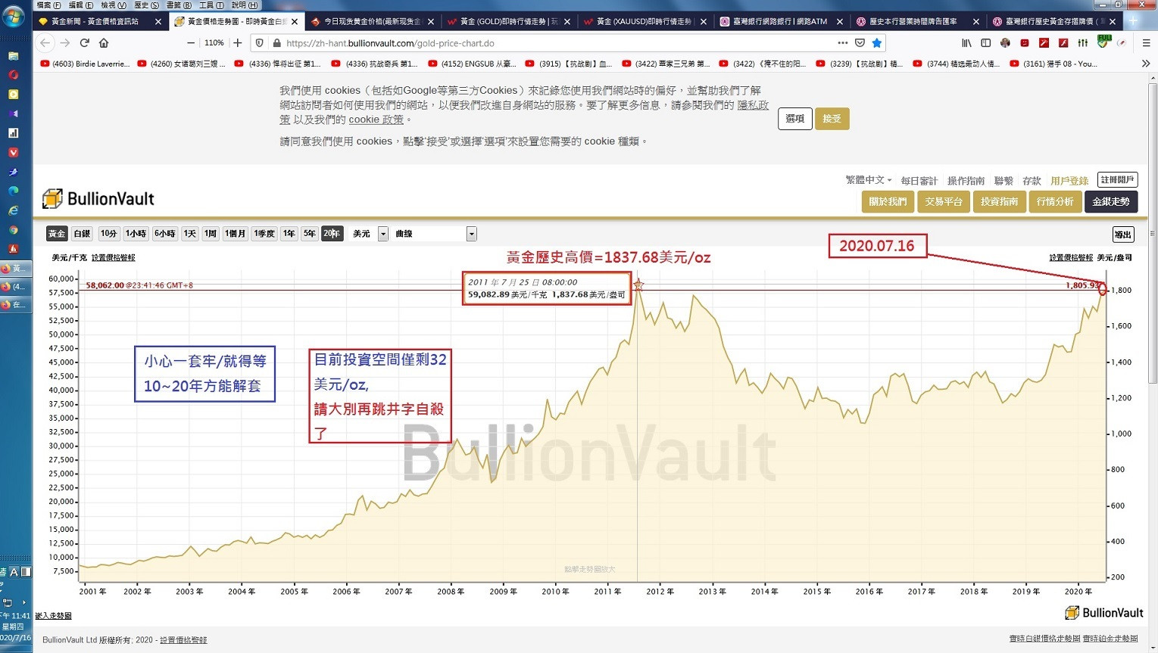Open the 交易平台 page
1158x653 pixels.
click(x=944, y=201)
